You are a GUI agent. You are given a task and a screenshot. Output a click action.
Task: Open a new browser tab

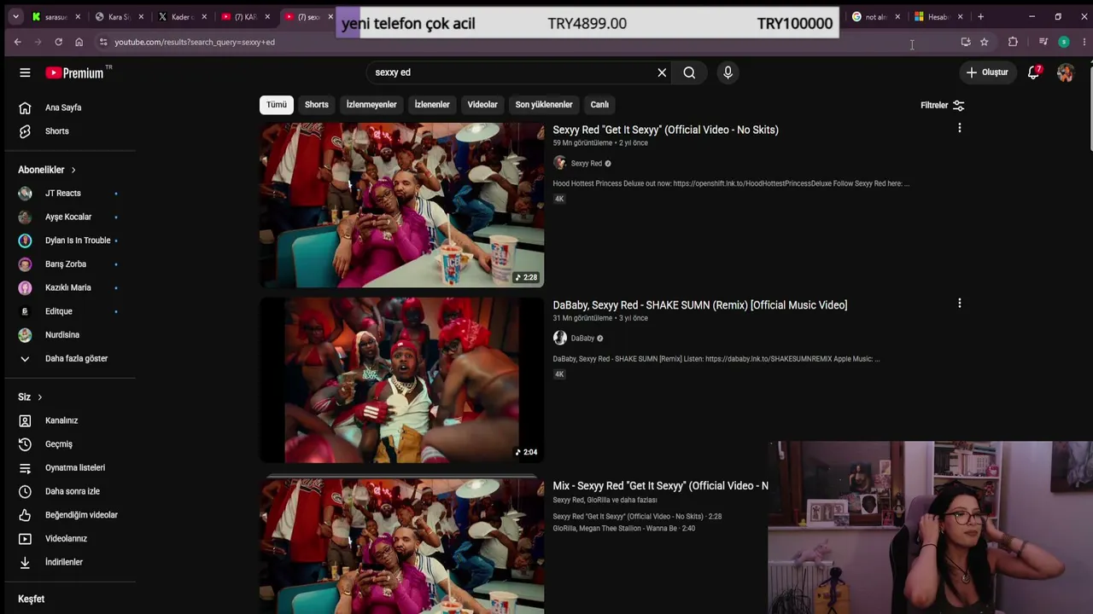pos(980,16)
